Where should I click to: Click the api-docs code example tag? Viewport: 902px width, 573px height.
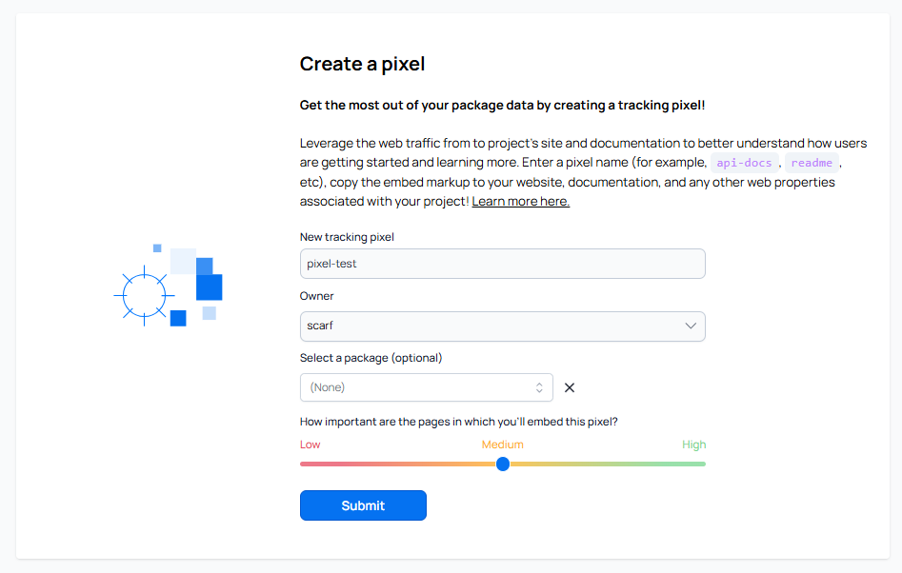(745, 163)
